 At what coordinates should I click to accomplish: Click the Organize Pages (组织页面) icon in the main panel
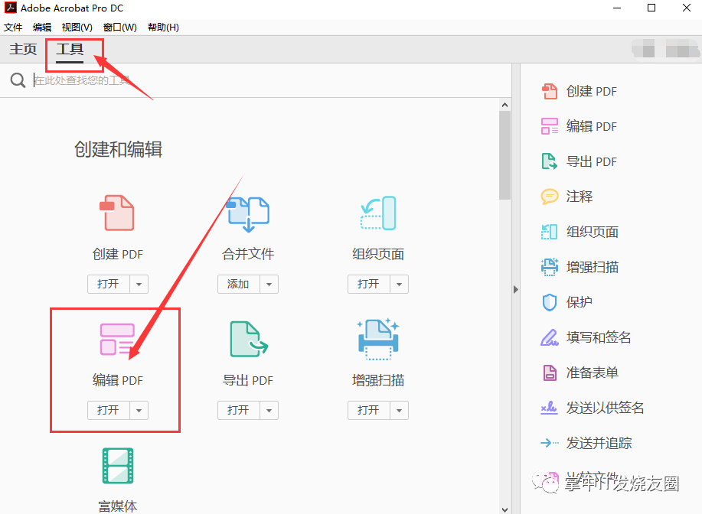click(377, 213)
